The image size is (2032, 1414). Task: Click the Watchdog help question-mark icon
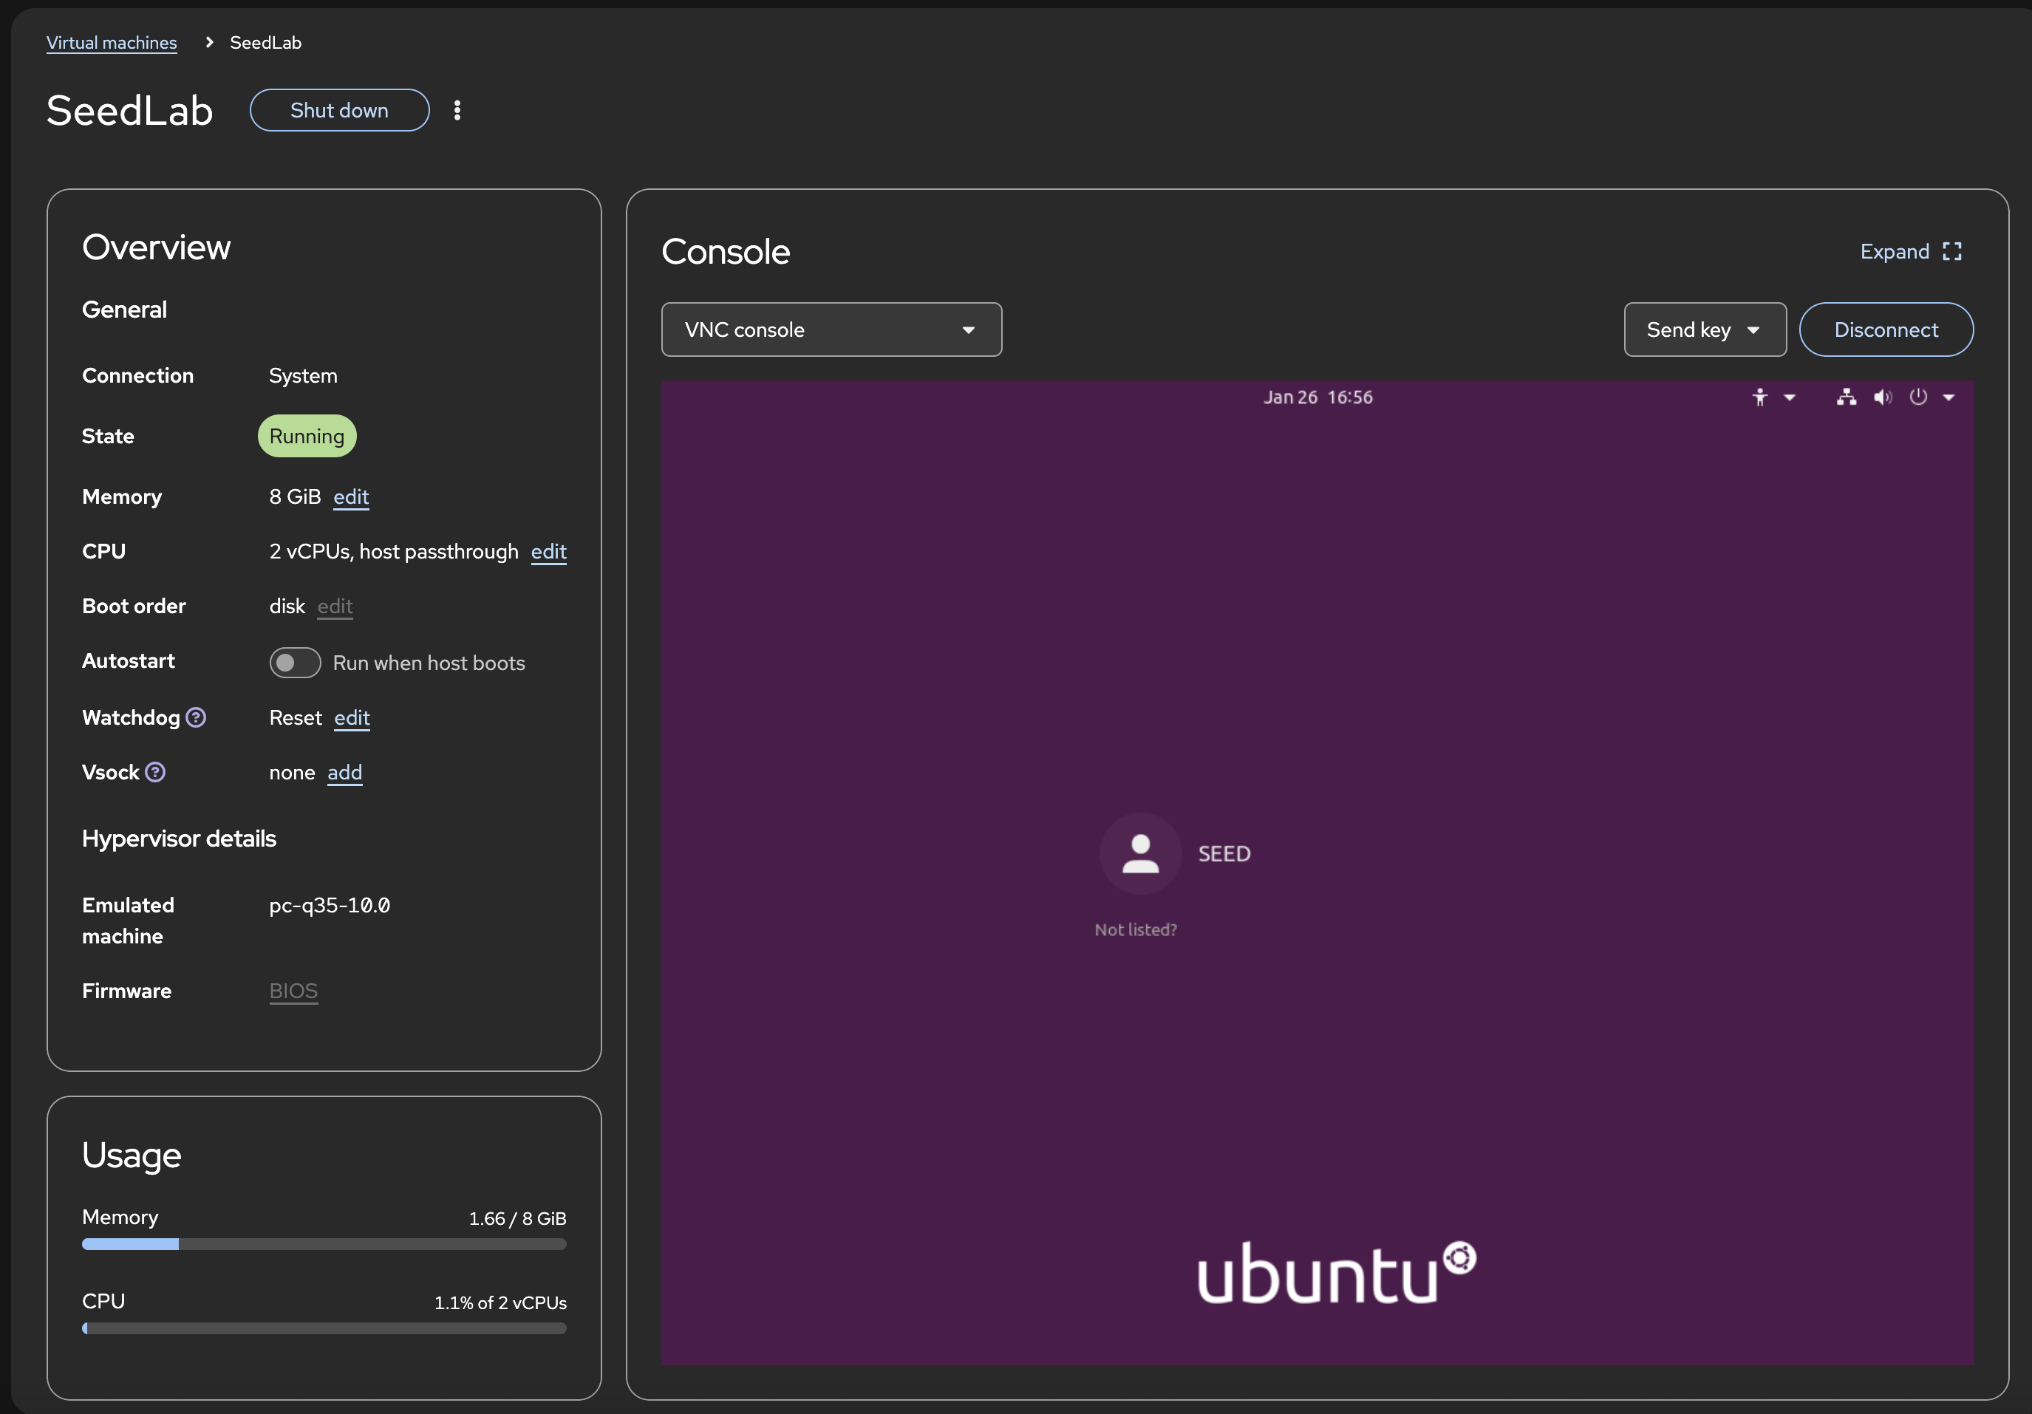coord(197,717)
